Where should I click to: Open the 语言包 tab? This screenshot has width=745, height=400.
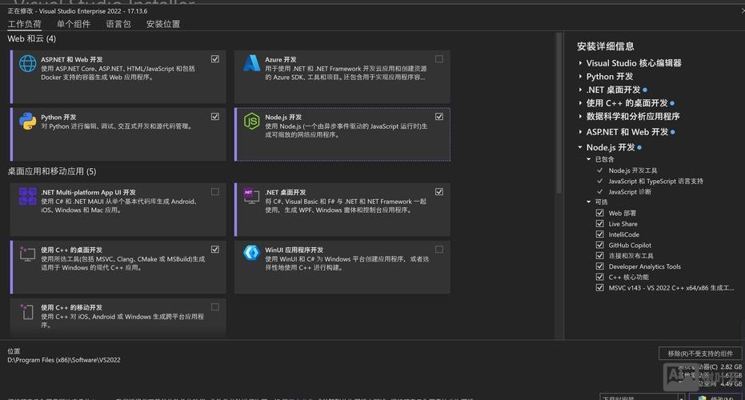[118, 24]
